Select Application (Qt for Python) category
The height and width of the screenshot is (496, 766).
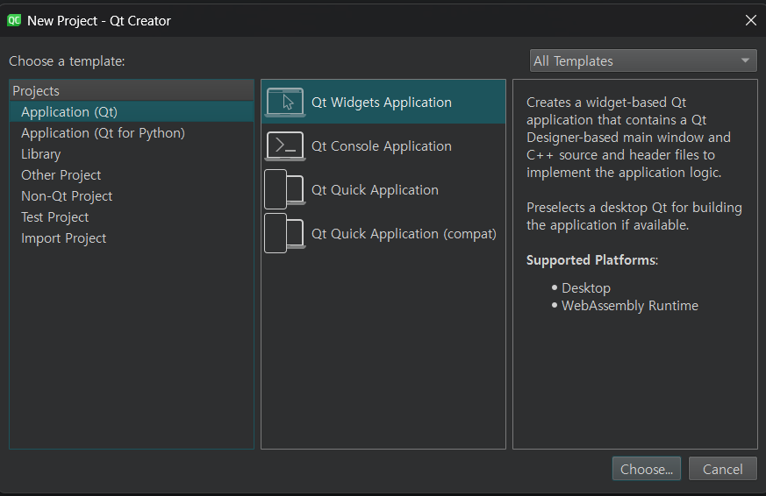tap(132, 132)
